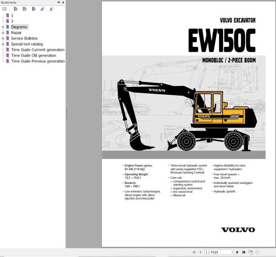Click the second bookmark toolbar icon

(25, 9)
